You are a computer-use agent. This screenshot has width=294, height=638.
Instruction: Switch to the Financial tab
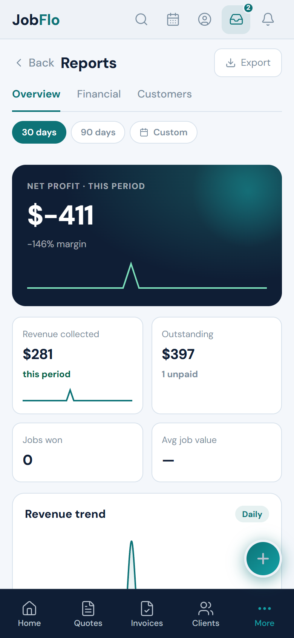pos(99,94)
